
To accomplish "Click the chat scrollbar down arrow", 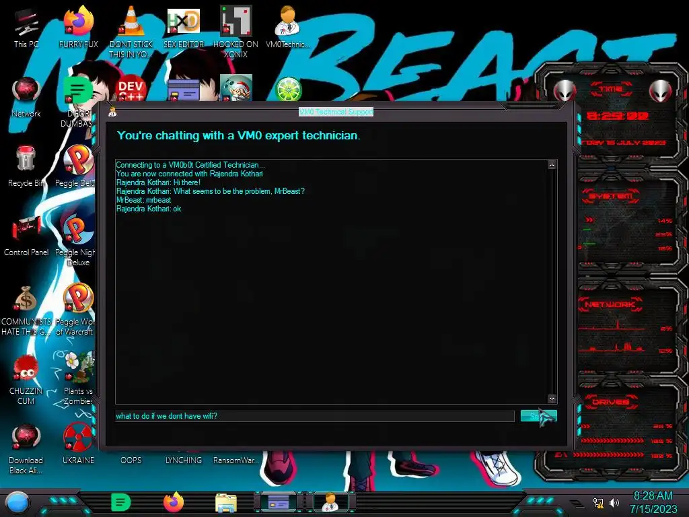I will pos(552,399).
